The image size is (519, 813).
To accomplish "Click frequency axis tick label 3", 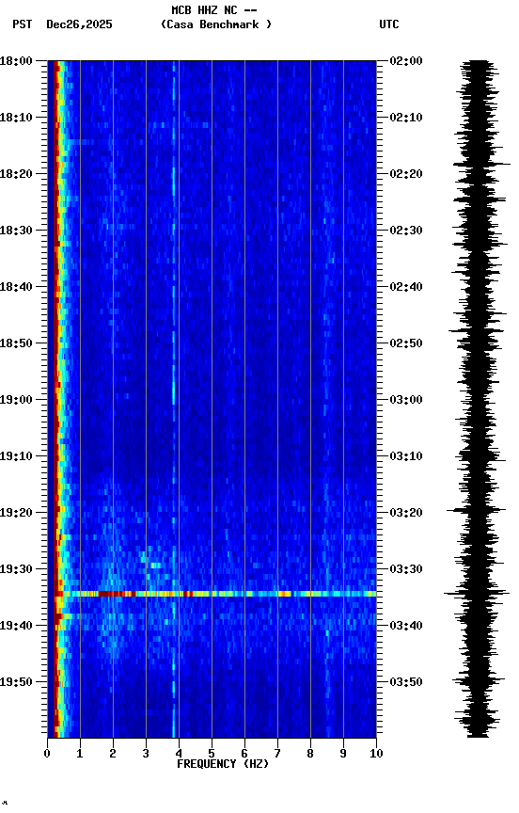I will pos(146,754).
